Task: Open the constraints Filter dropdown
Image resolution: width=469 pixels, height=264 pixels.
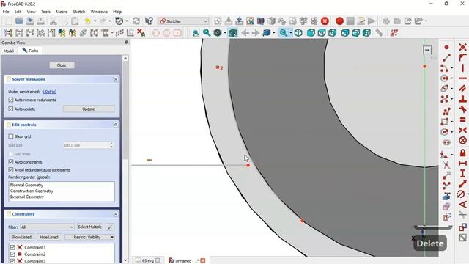Action: pos(47,227)
